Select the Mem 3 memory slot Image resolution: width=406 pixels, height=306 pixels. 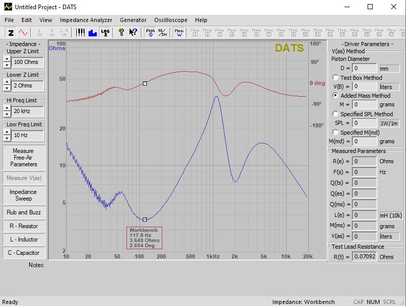pos(220,33)
